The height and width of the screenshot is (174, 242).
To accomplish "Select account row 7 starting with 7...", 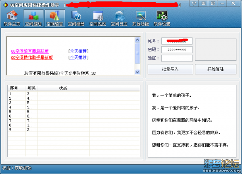I will (x=74, y=121).
